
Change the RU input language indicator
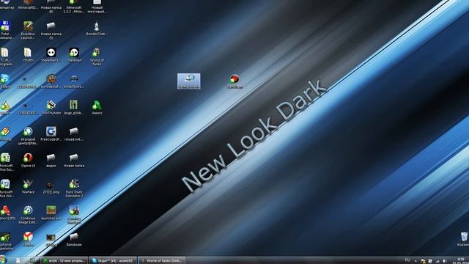coord(407,260)
